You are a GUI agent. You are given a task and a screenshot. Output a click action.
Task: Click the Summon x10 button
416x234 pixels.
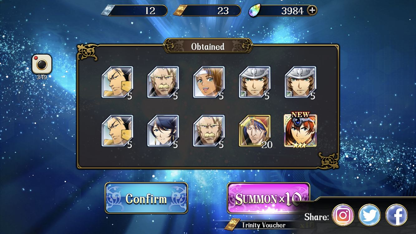click(268, 198)
